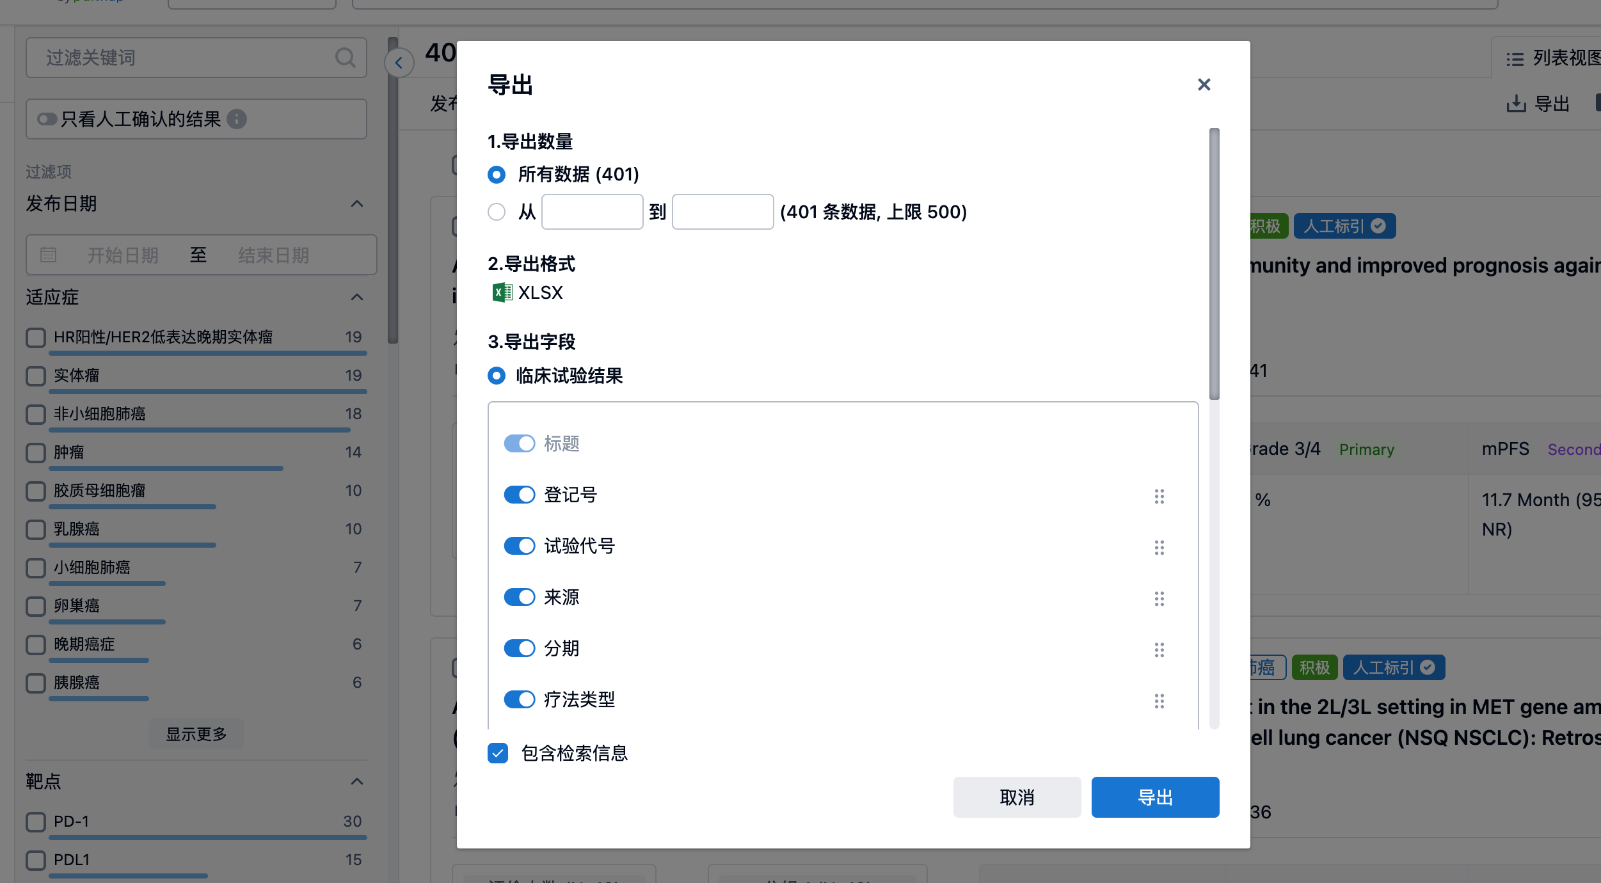Image resolution: width=1601 pixels, height=883 pixels.
Task: Click the sidebar collapse arrow icon
Action: [x=399, y=63]
